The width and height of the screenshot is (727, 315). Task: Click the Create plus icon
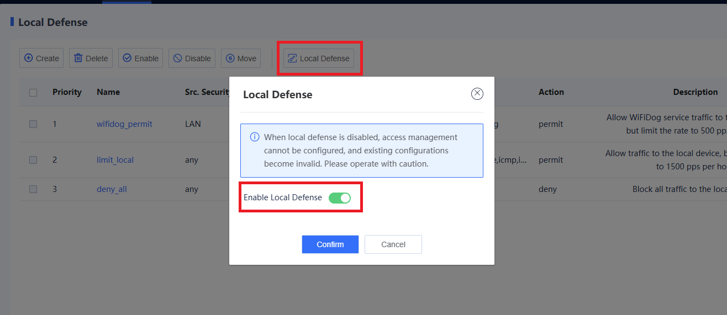(x=29, y=58)
